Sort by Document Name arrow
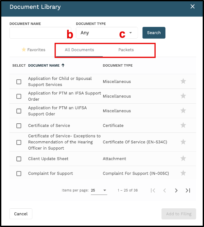Screen dimensions: 204x227 [63, 65]
